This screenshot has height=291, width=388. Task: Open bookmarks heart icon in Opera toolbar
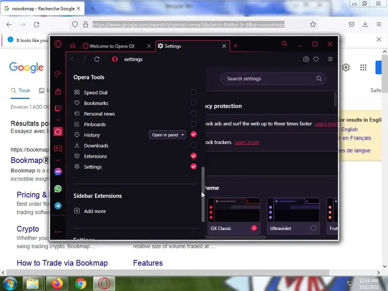[x=316, y=59]
